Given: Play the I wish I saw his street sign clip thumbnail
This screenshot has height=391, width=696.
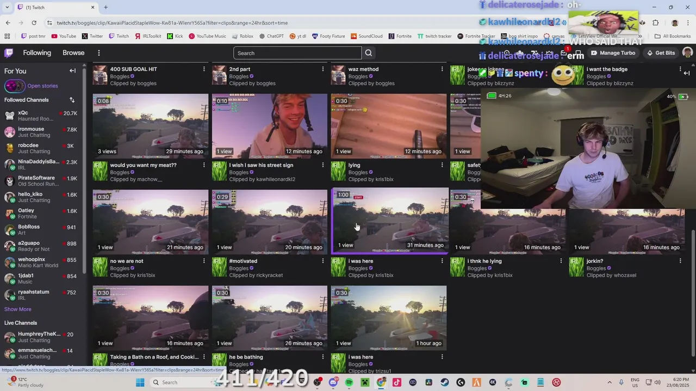Looking at the screenshot, I should coord(270,126).
